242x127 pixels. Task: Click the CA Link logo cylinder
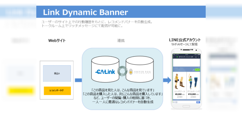[105, 69]
